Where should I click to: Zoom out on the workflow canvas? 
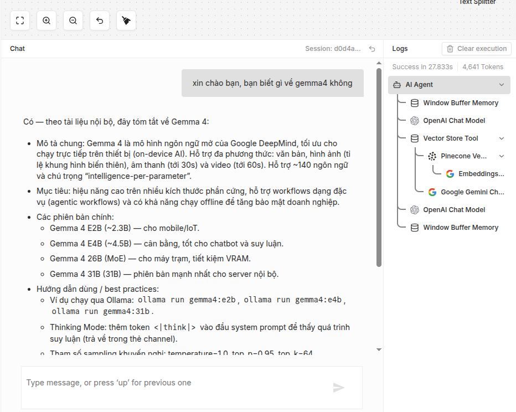pos(73,20)
